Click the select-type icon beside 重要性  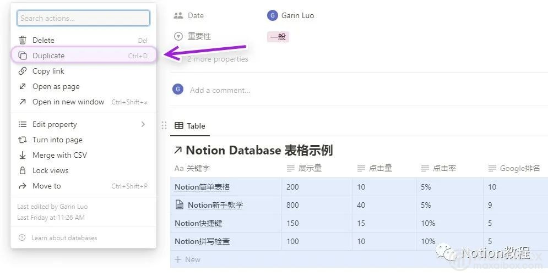coord(178,36)
